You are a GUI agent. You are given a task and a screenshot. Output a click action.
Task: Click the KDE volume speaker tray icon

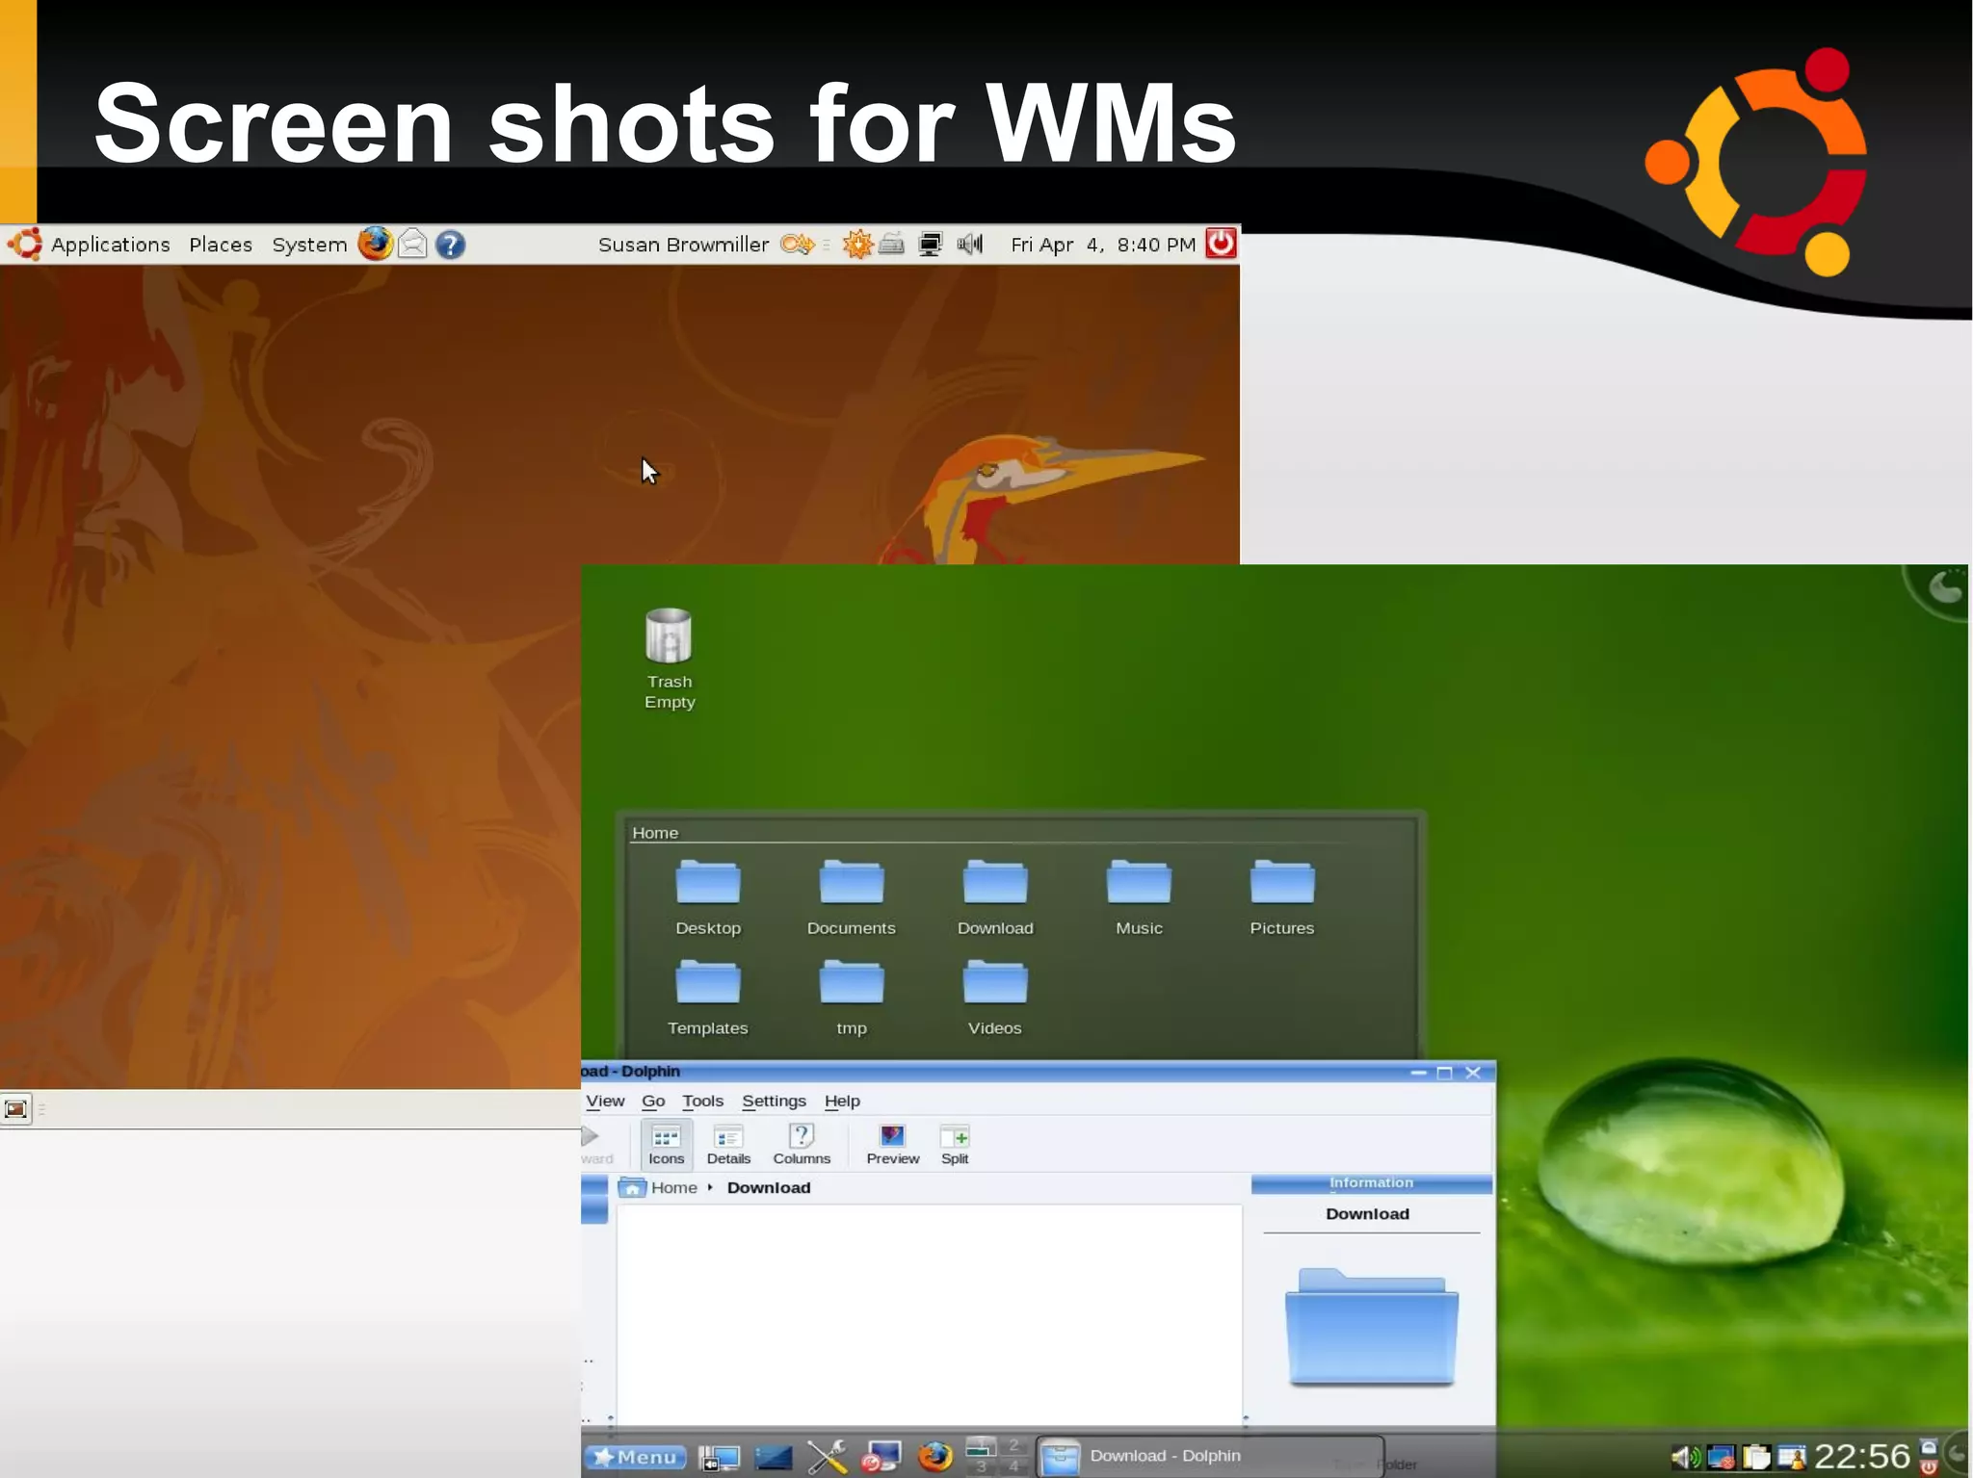(1685, 1458)
